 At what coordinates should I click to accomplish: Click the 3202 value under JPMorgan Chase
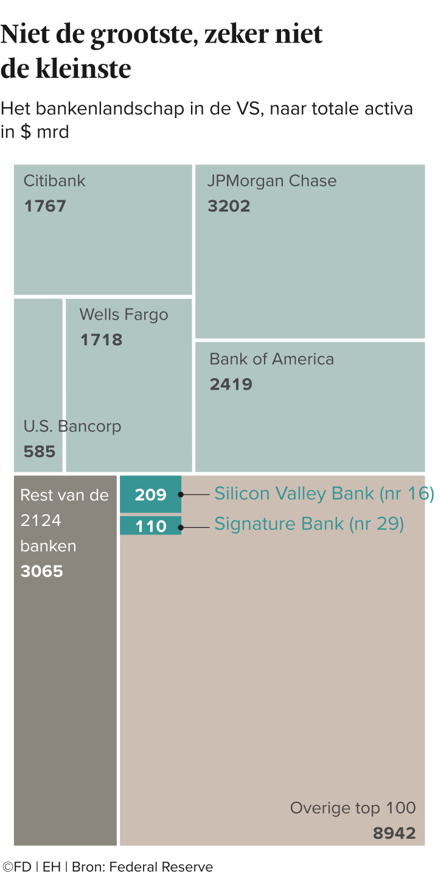229,206
